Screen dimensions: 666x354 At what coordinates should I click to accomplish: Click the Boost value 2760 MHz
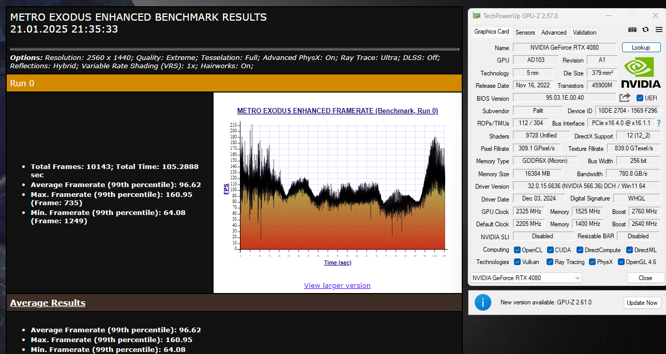pos(644,211)
